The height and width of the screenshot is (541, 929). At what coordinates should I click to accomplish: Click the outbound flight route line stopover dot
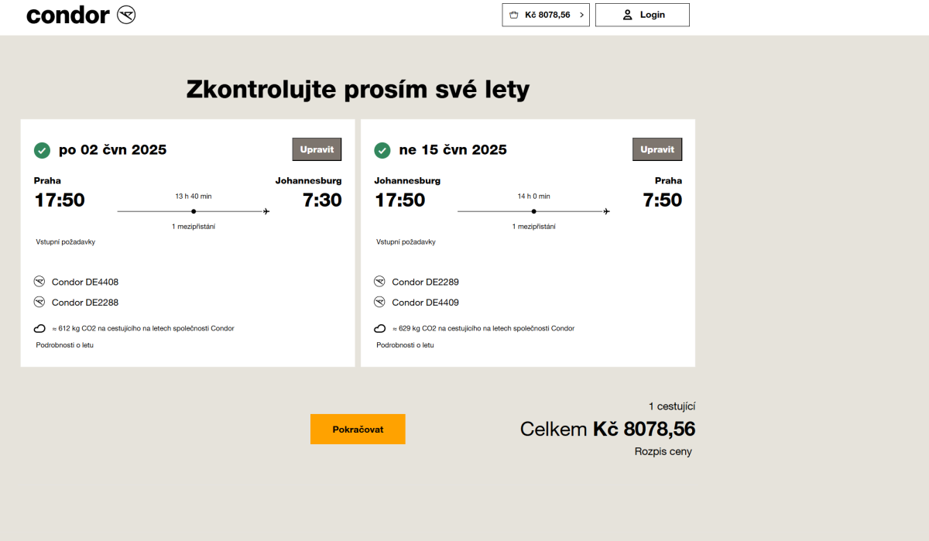pyautogui.click(x=194, y=211)
